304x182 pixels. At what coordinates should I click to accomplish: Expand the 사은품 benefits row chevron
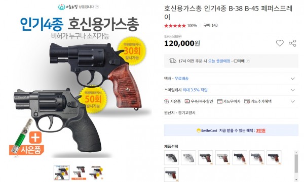tap(293, 101)
